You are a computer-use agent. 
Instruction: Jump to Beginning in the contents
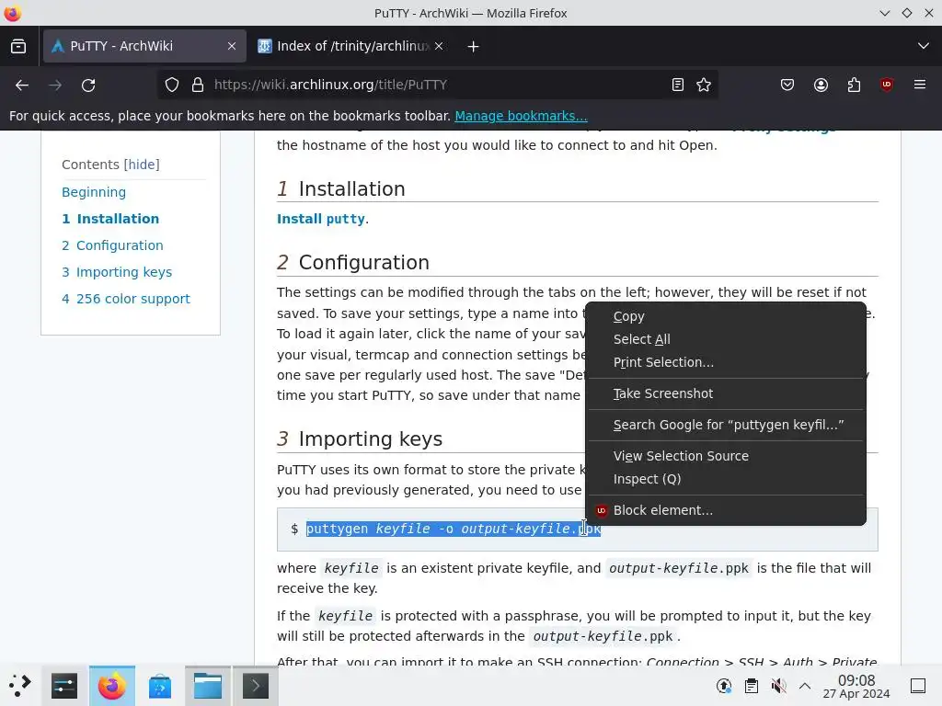point(94,192)
